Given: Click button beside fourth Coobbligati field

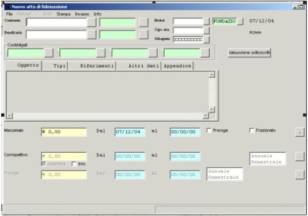Looking at the screenshot, I should pos(205,53).
